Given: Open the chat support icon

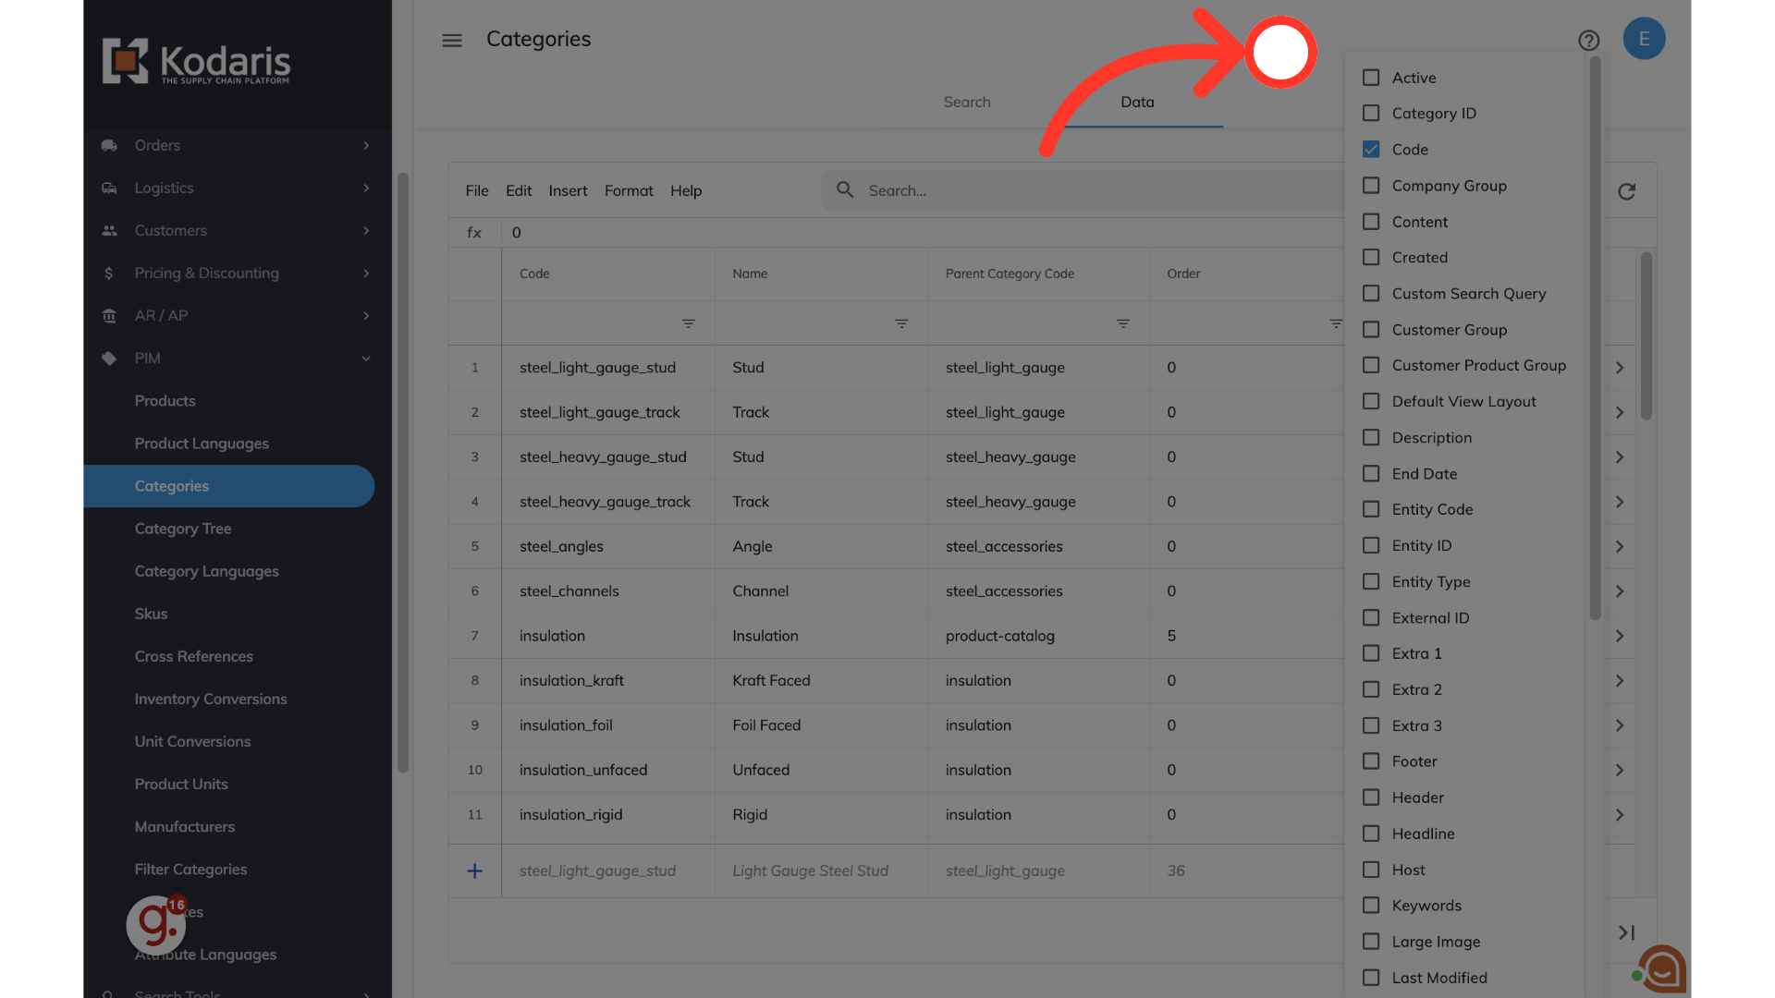Looking at the screenshot, I should (x=1663, y=969).
